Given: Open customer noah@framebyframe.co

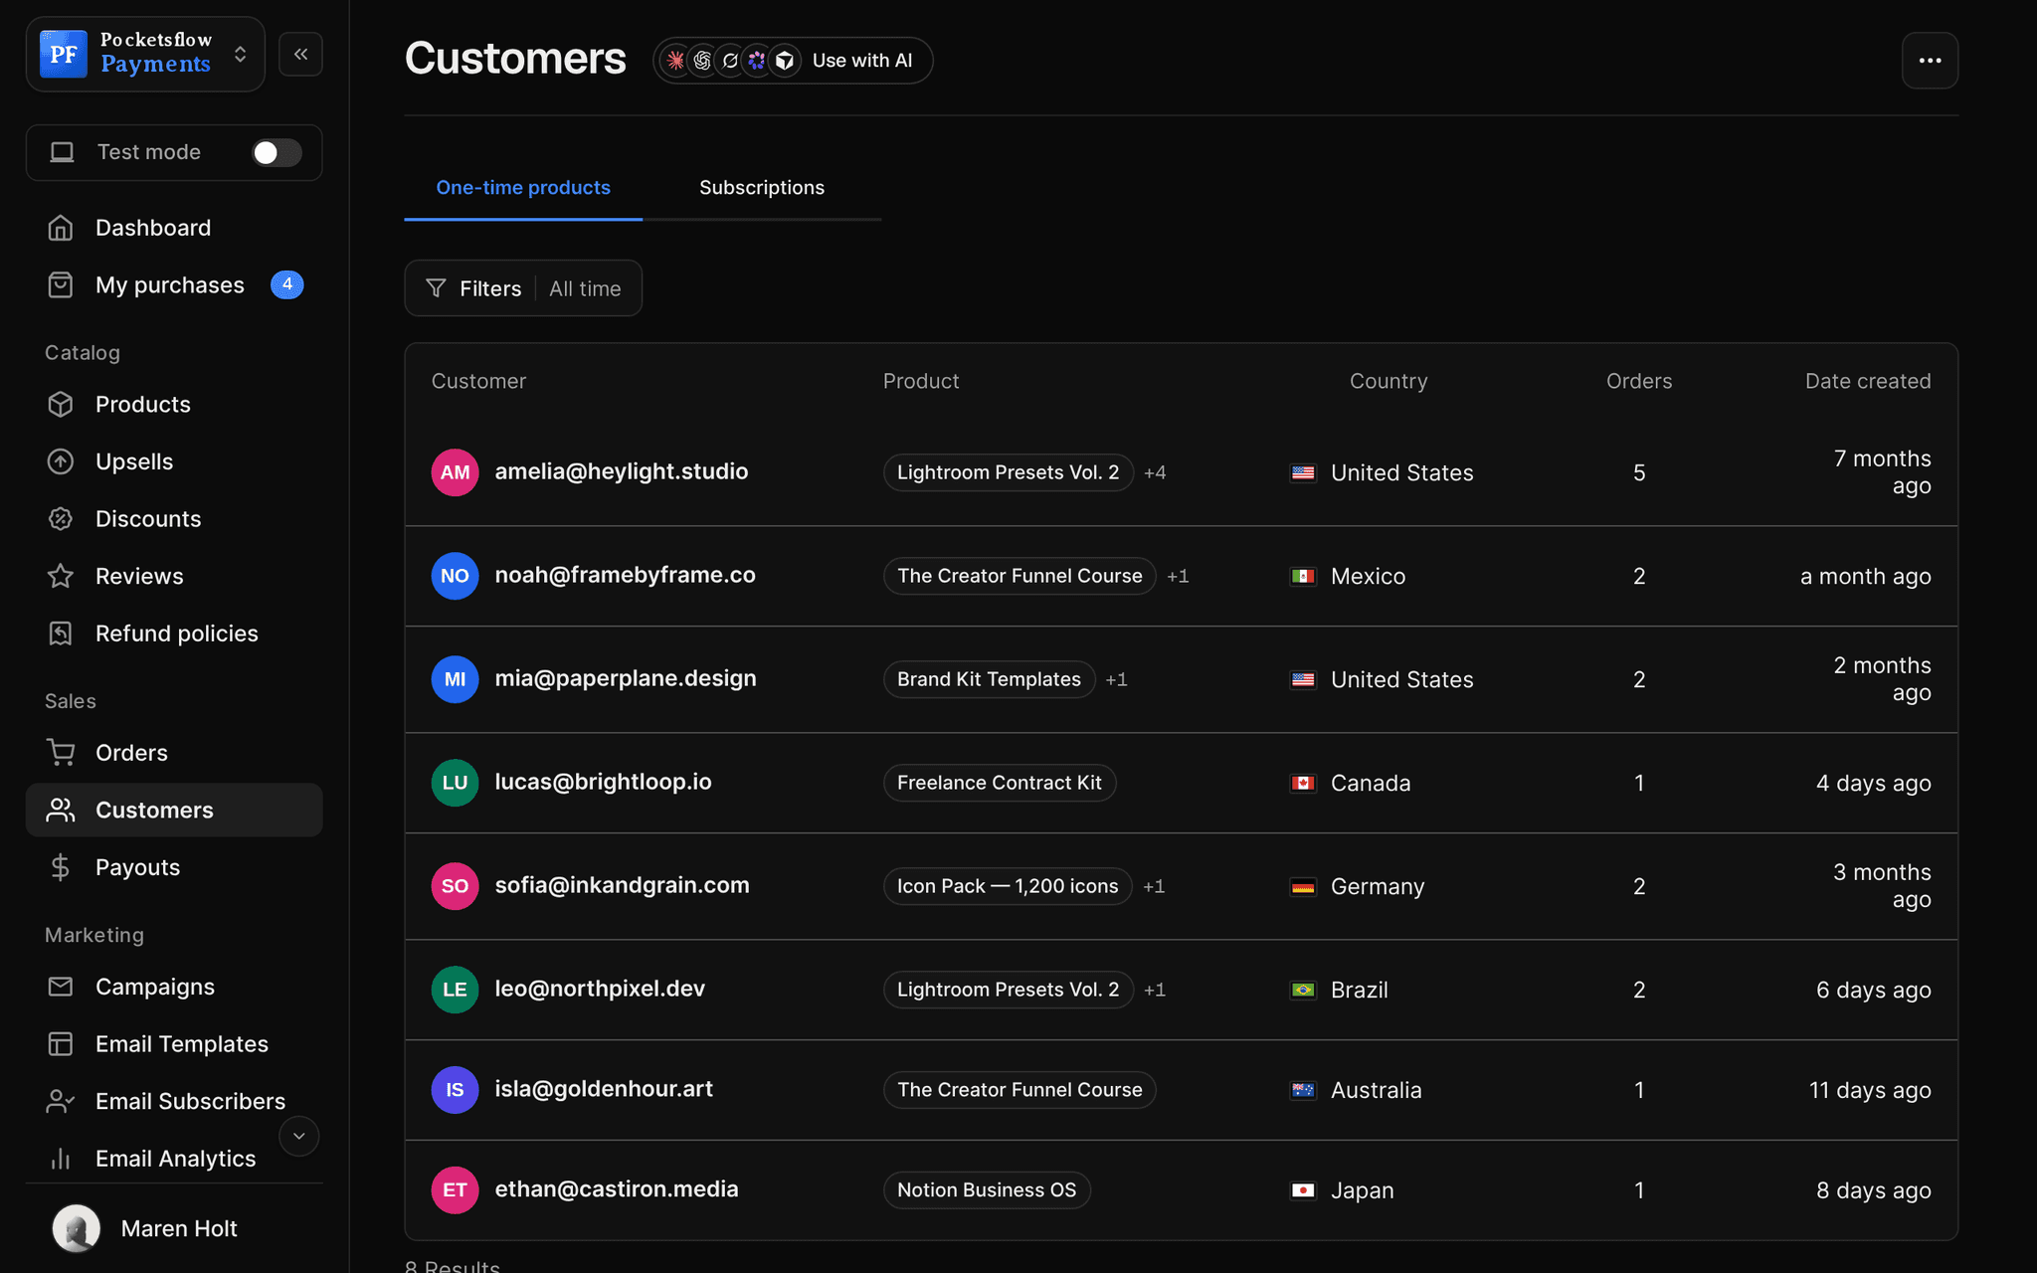Looking at the screenshot, I should click(x=626, y=575).
